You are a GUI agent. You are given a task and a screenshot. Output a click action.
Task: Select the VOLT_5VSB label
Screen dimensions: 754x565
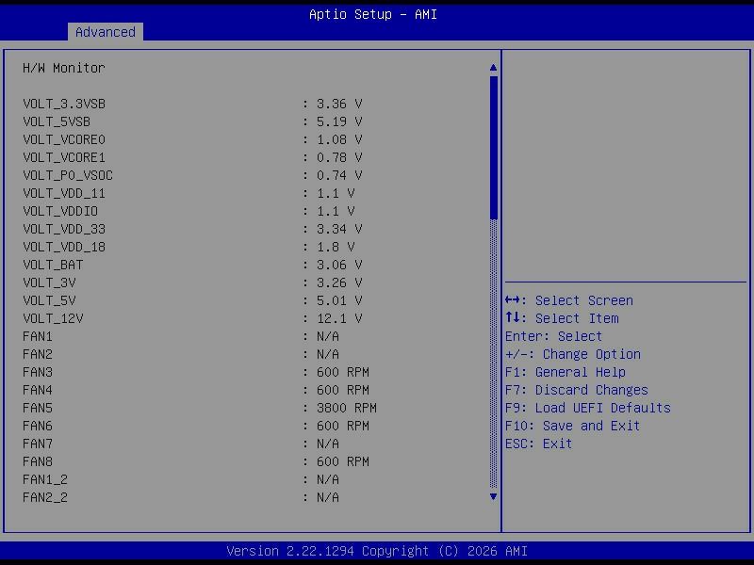tap(57, 121)
